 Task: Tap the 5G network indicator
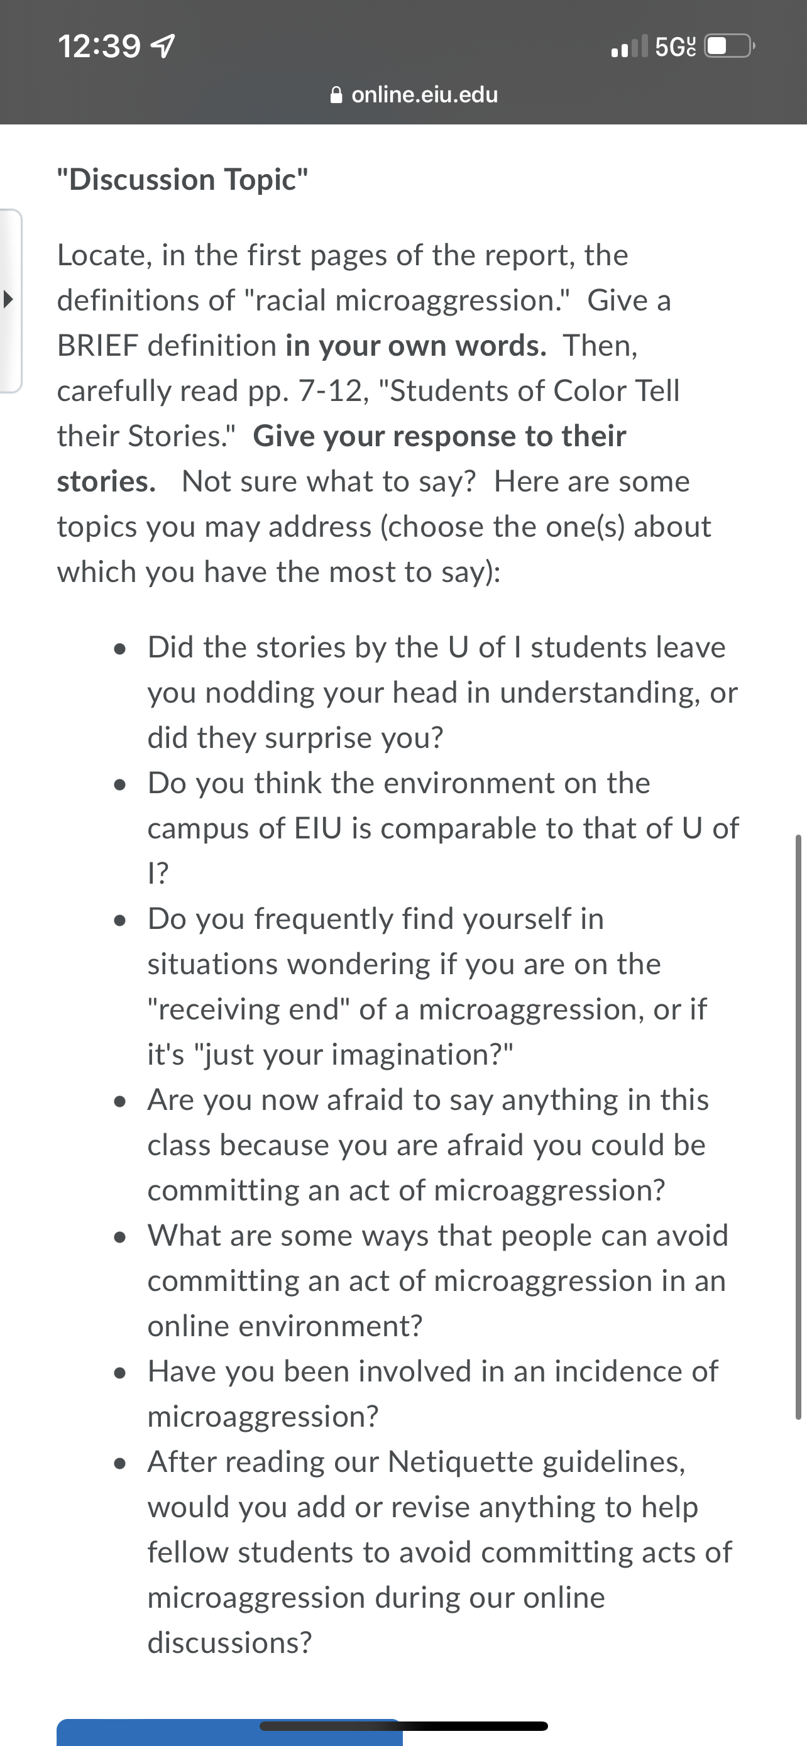coord(676,47)
